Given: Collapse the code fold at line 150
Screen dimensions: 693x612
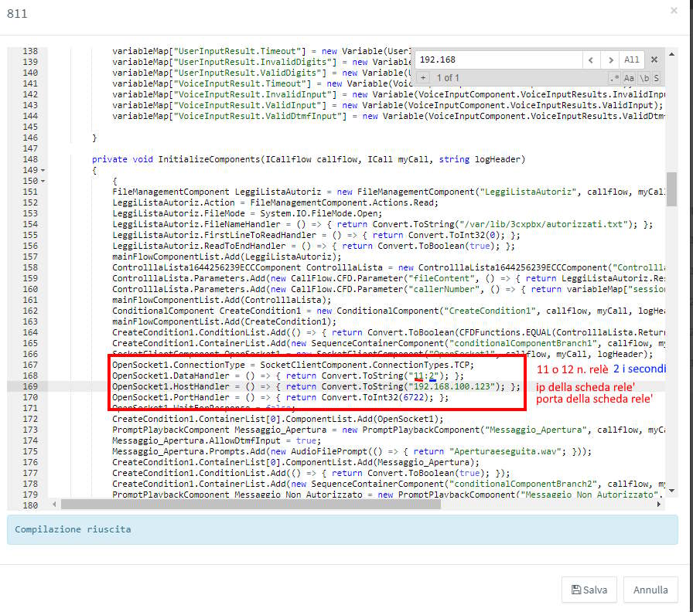Looking at the screenshot, I should click(x=43, y=181).
